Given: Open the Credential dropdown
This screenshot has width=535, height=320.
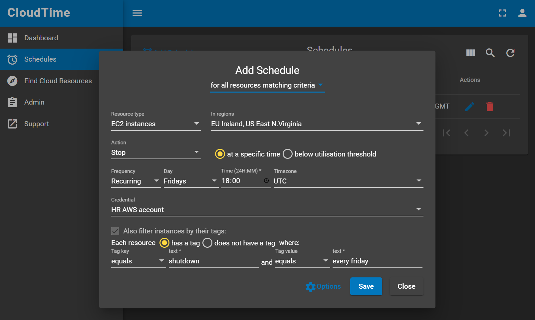Looking at the screenshot, I should [x=267, y=210].
